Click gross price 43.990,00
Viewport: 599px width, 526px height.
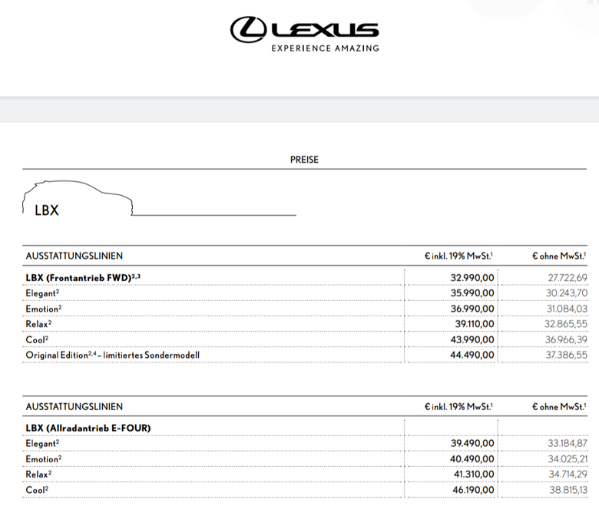coord(472,339)
